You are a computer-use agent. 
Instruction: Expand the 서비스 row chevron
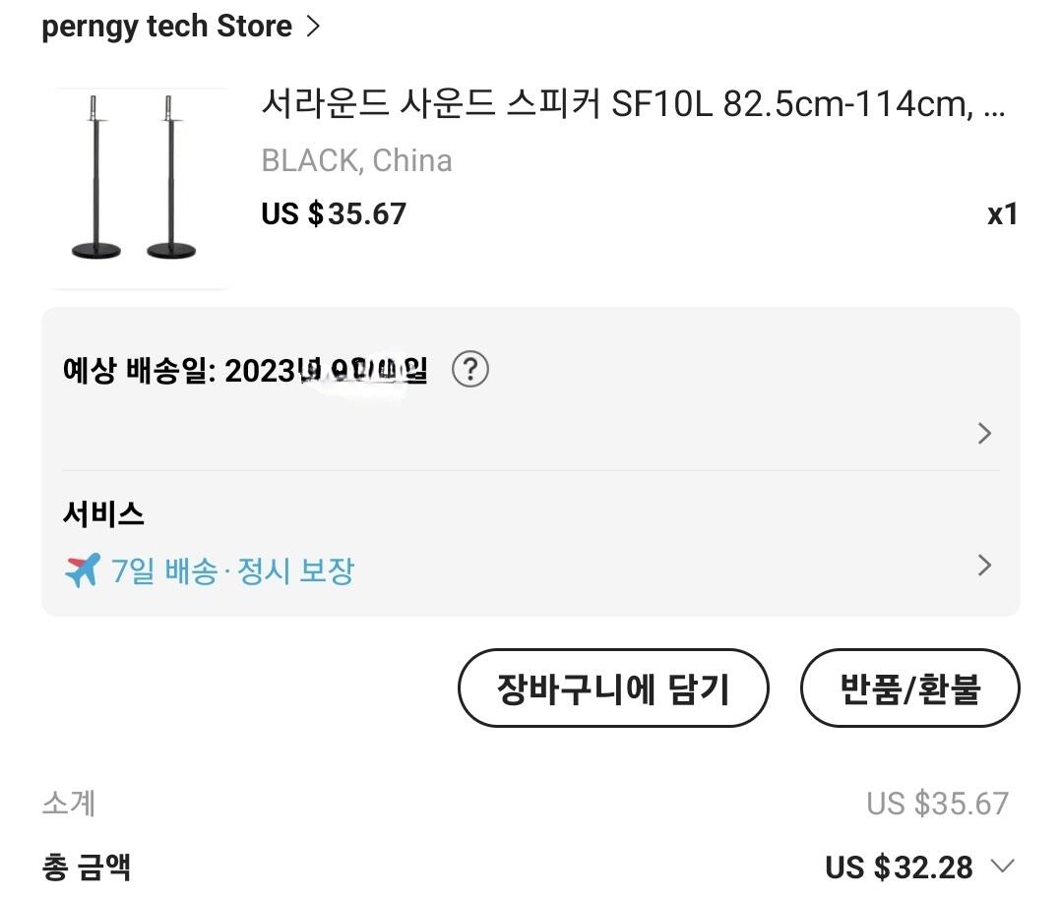pyautogui.click(x=984, y=566)
